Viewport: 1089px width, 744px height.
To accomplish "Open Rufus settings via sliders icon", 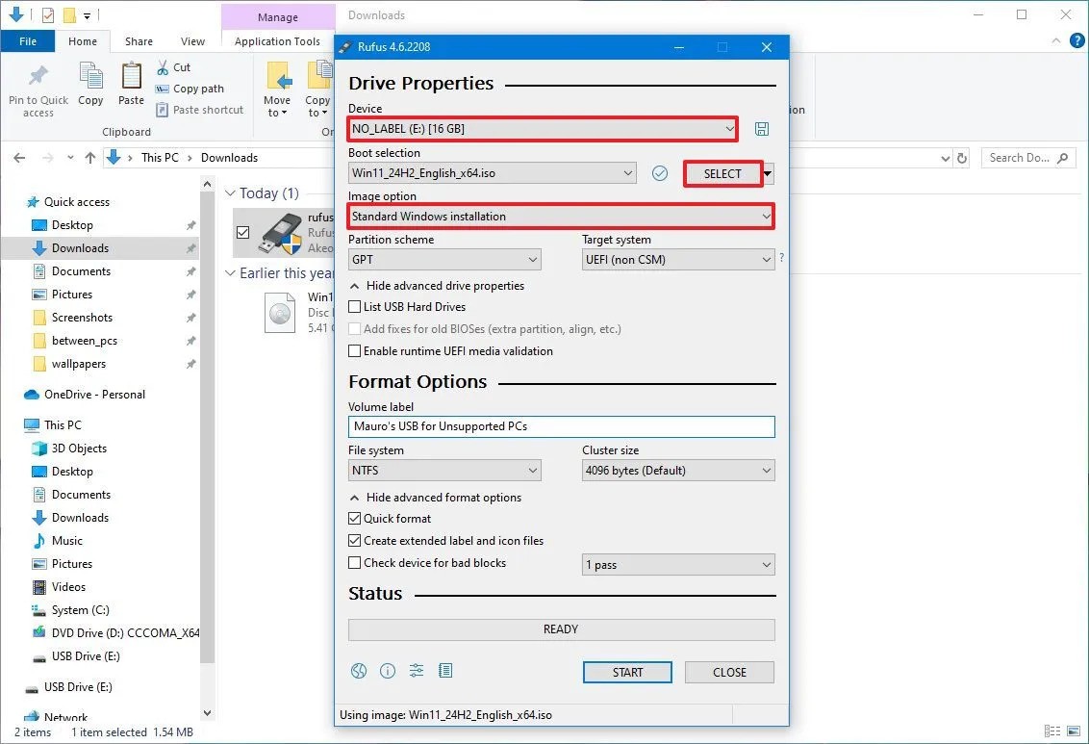I will (416, 671).
